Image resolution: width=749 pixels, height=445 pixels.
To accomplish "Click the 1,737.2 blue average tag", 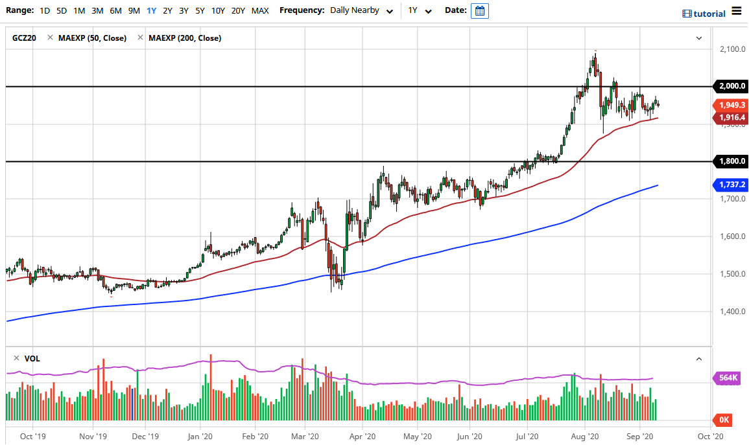I will coord(730,185).
